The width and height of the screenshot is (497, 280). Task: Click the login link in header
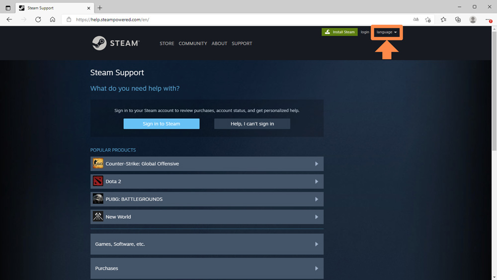pos(365,32)
